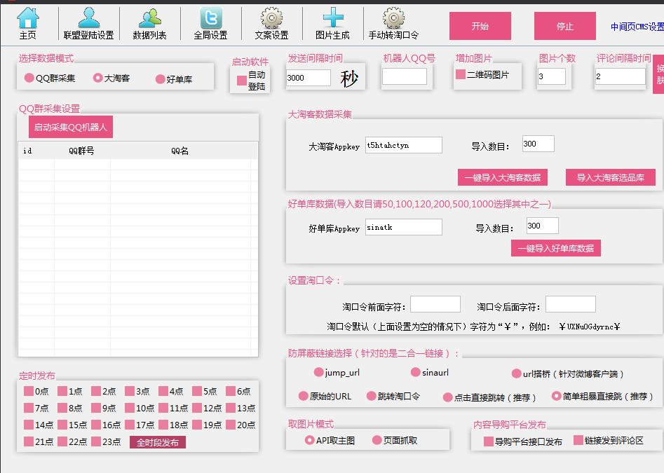Tick the 1点 schedule checkbox
Screen dimensions: 664x473
(x=62, y=391)
